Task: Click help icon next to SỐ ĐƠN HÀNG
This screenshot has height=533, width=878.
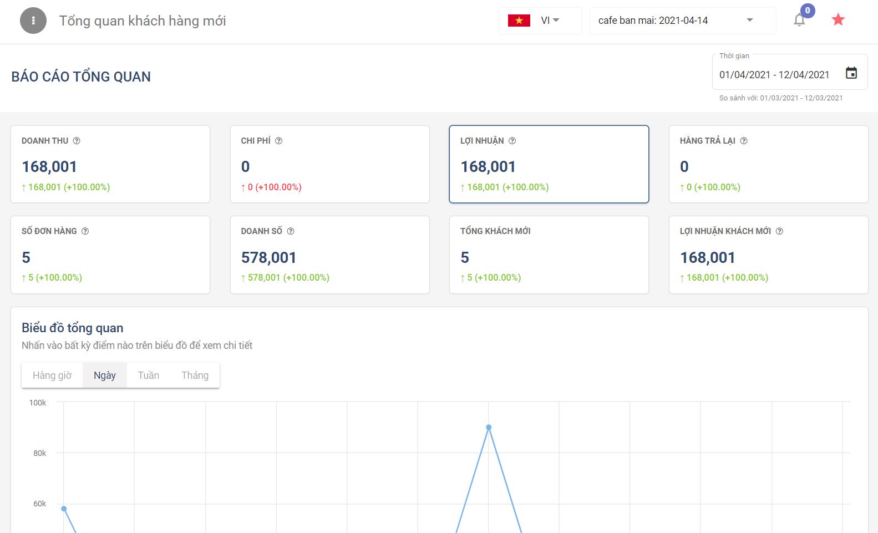Action: 85,231
